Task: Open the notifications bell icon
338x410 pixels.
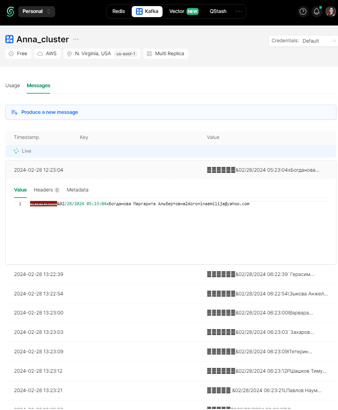Action: (317, 11)
